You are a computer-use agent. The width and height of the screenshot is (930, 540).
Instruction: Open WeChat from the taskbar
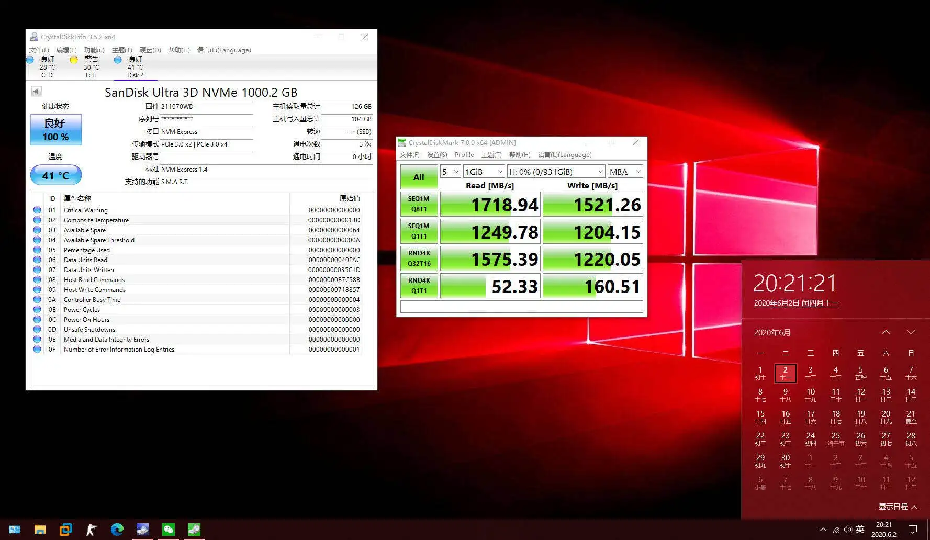(168, 530)
